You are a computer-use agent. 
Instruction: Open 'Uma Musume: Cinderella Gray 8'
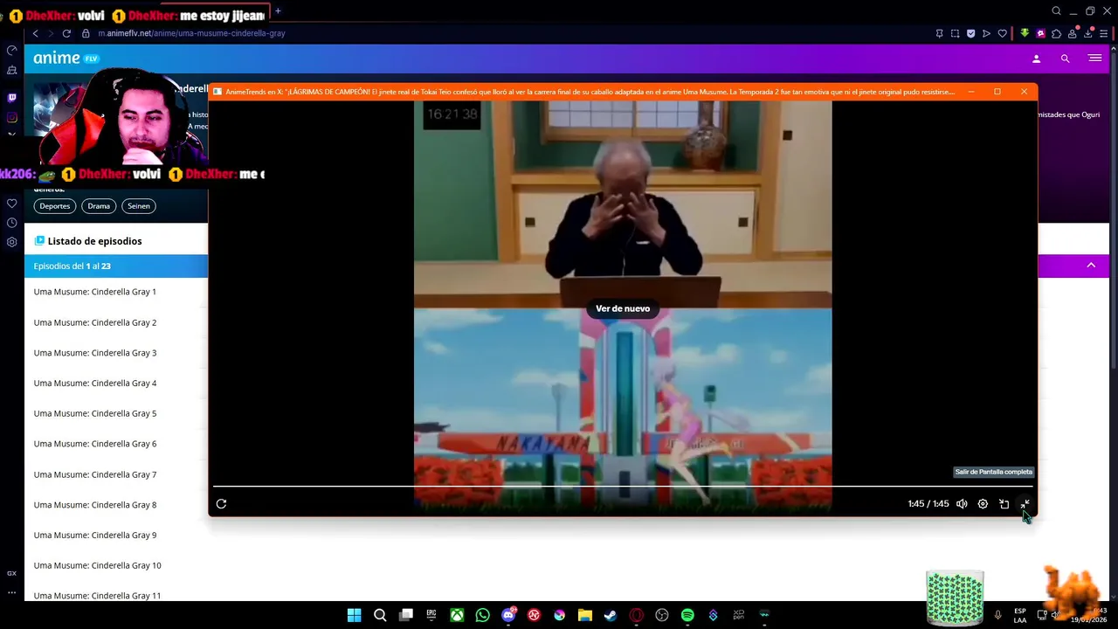[x=95, y=505]
